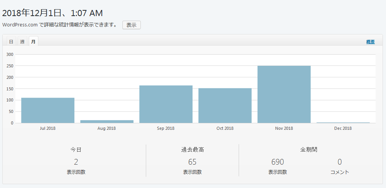Select the Sep 2018 chart bar
The width and height of the screenshot is (386, 188).
pos(166,104)
